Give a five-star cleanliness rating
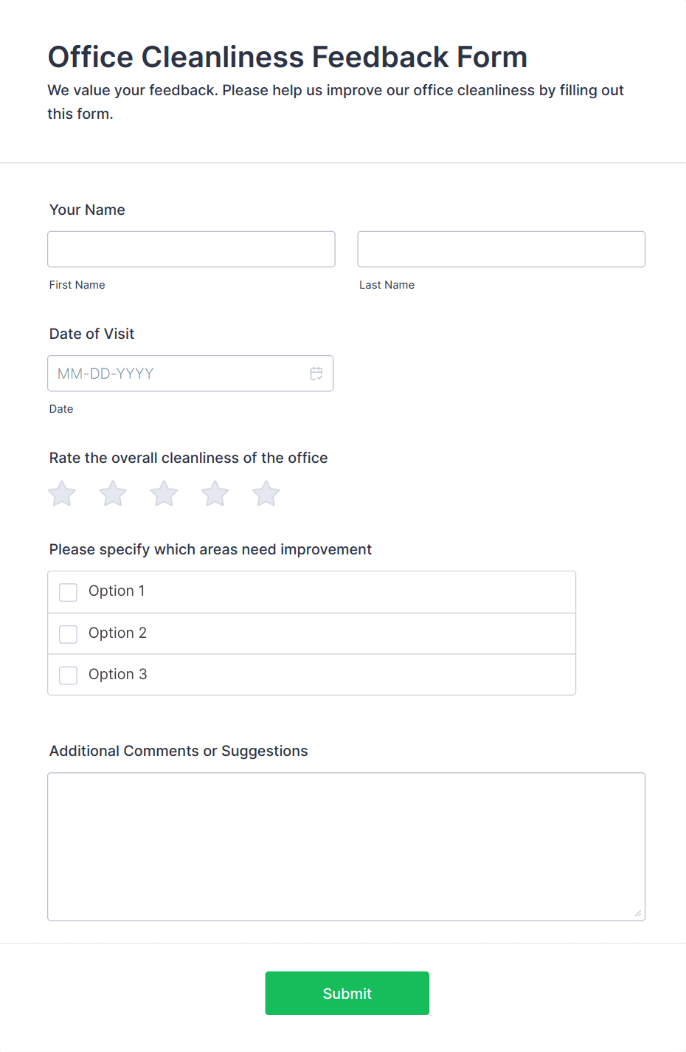Image resolution: width=686 pixels, height=1052 pixels. [266, 493]
